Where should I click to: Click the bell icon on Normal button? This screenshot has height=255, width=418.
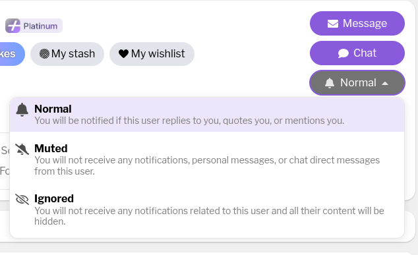point(330,83)
